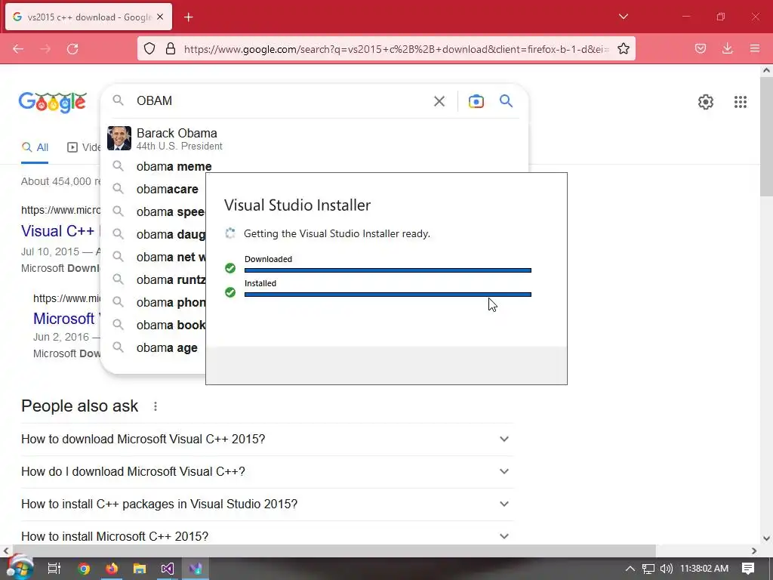Screen dimensions: 773x580
Task: Go back with the browser back arrow
Action: pos(18,49)
